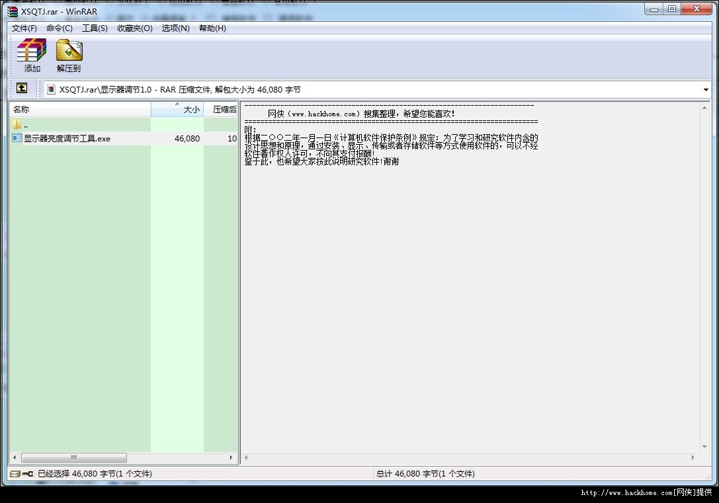Open the 收藏夹(O) menu
The width and height of the screenshot is (719, 503).
click(135, 28)
